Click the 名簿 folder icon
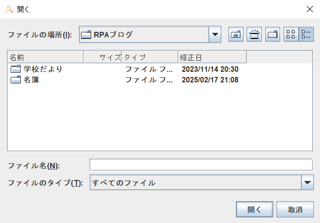 [x=15, y=80]
